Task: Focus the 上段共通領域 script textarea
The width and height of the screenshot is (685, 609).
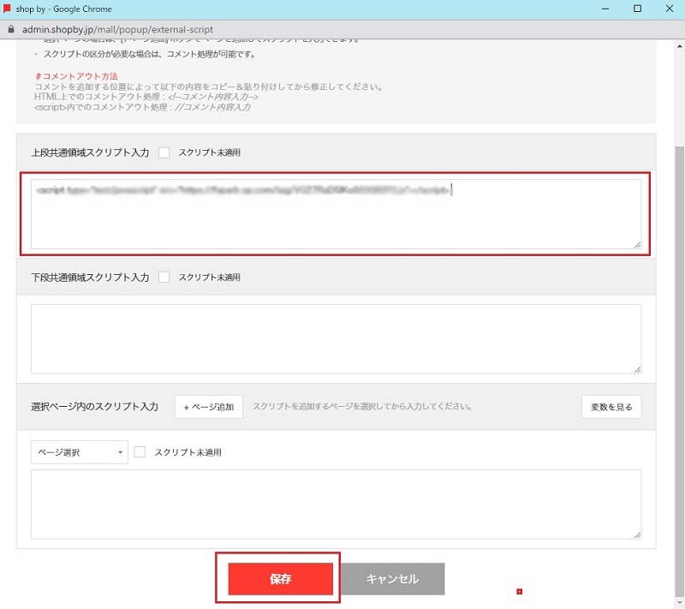Action: tap(336, 214)
